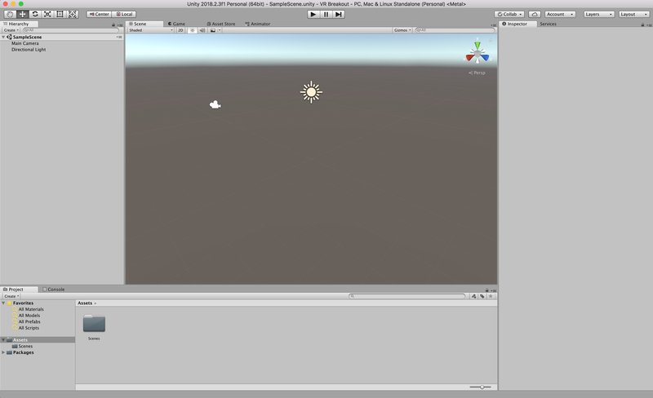Click the Project search field

(x=406, y=296)
